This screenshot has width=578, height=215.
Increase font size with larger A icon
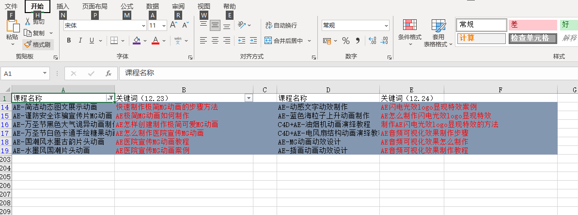click(x=173, y=25)
